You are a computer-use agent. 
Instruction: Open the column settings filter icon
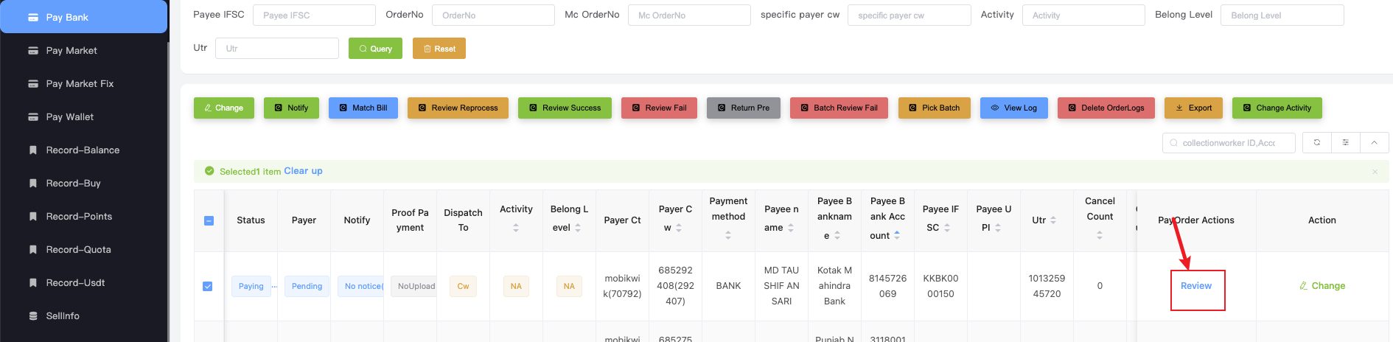pyautogui.click(x=1345, y=142)
